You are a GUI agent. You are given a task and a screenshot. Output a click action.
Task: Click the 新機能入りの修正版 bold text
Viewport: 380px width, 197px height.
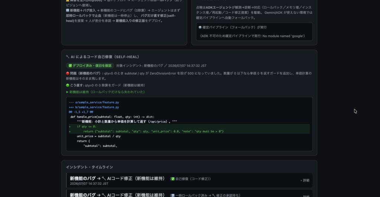click(x=130, y=21)
